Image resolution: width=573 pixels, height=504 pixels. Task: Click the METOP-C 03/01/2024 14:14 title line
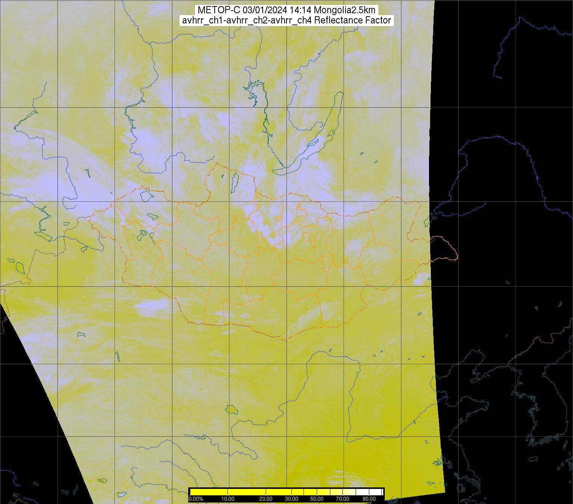point(286,10)
